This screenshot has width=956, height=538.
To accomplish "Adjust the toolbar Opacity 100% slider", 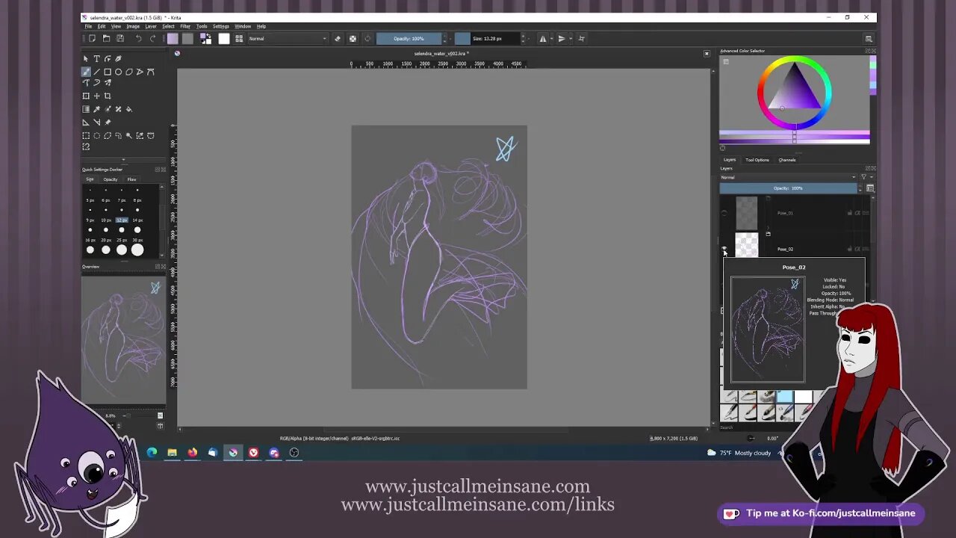I will coord(409,38).
